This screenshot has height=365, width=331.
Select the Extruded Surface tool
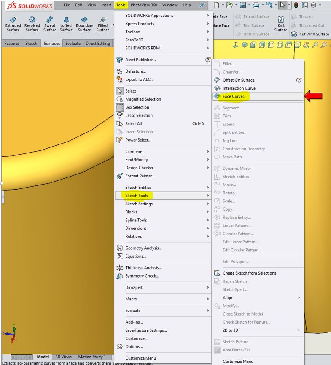(x=13, y=25)
